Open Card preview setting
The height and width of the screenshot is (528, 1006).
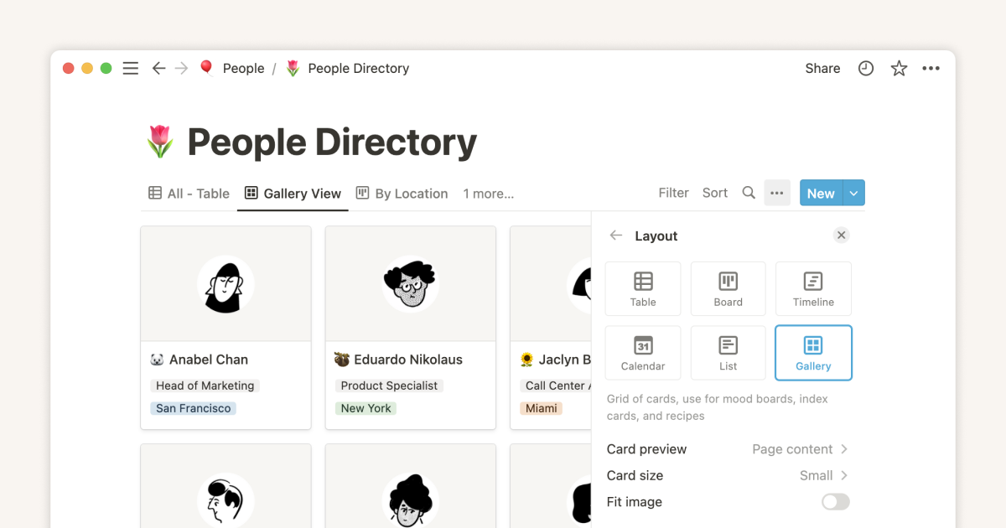(x=727, y=449)
